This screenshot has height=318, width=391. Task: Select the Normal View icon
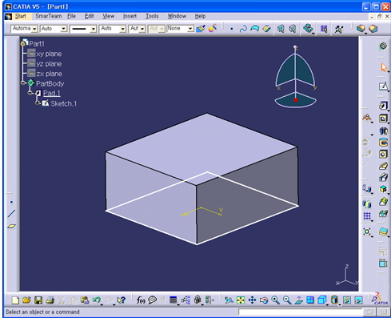(x=299, y=300)
